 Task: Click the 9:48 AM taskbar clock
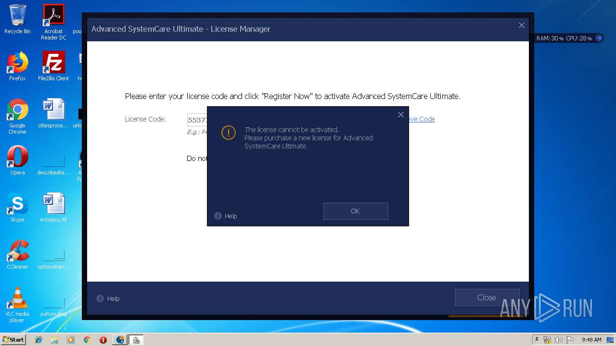tap(591, 340)
